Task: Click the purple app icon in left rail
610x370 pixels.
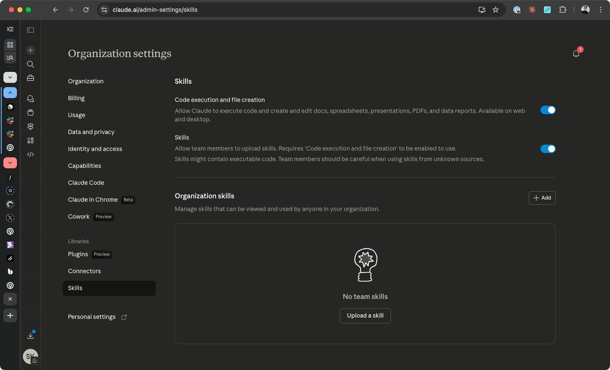Action: (x=10, y=245)
